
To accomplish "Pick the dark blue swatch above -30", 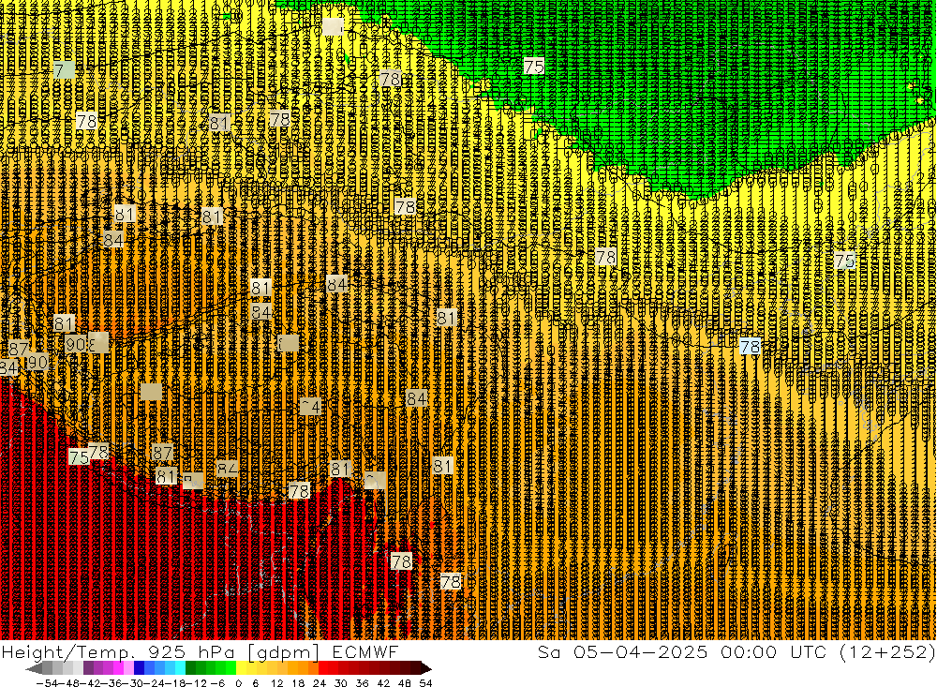I will pyautogui.click(x=139, y=668).
